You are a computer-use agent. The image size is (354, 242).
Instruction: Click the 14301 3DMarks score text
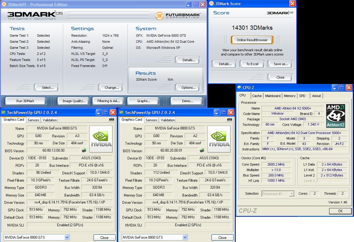pyautogui.click(x=252, y=28)
